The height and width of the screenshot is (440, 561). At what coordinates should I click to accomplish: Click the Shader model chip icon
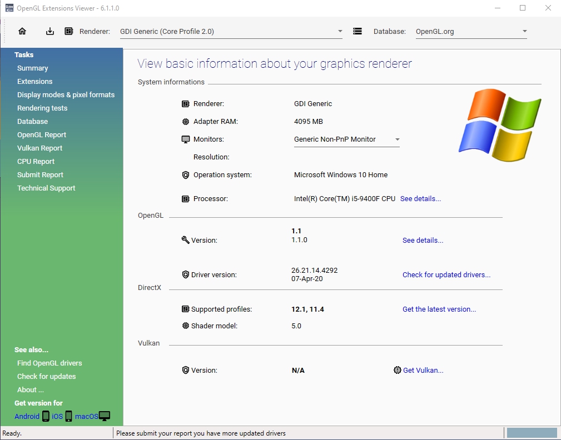(185, 326)
